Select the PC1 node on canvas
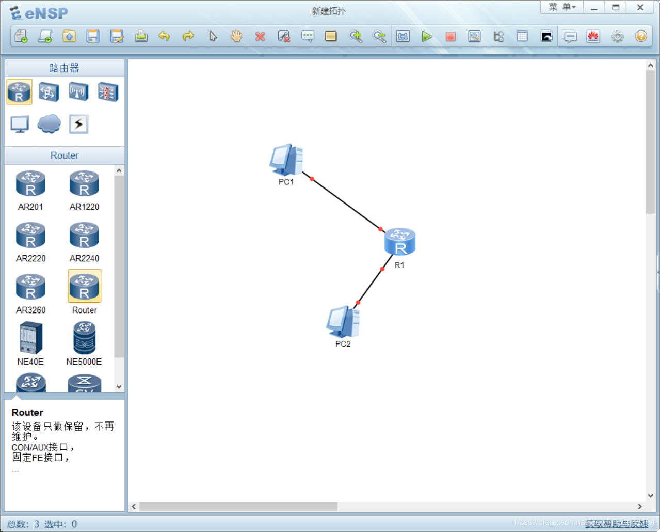This screenshot has height=532, width=660. point(286,161)
